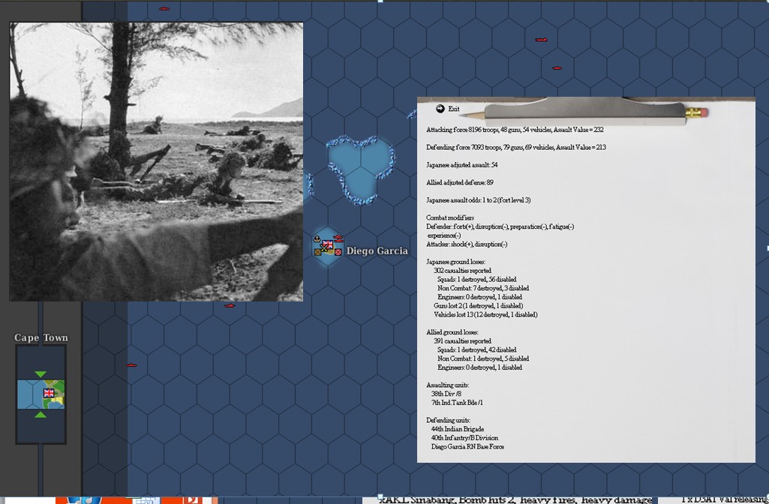Click the British flag ground unit at Diego Garcia
This screenshot has height=504, width=769.
coord(327,244)
